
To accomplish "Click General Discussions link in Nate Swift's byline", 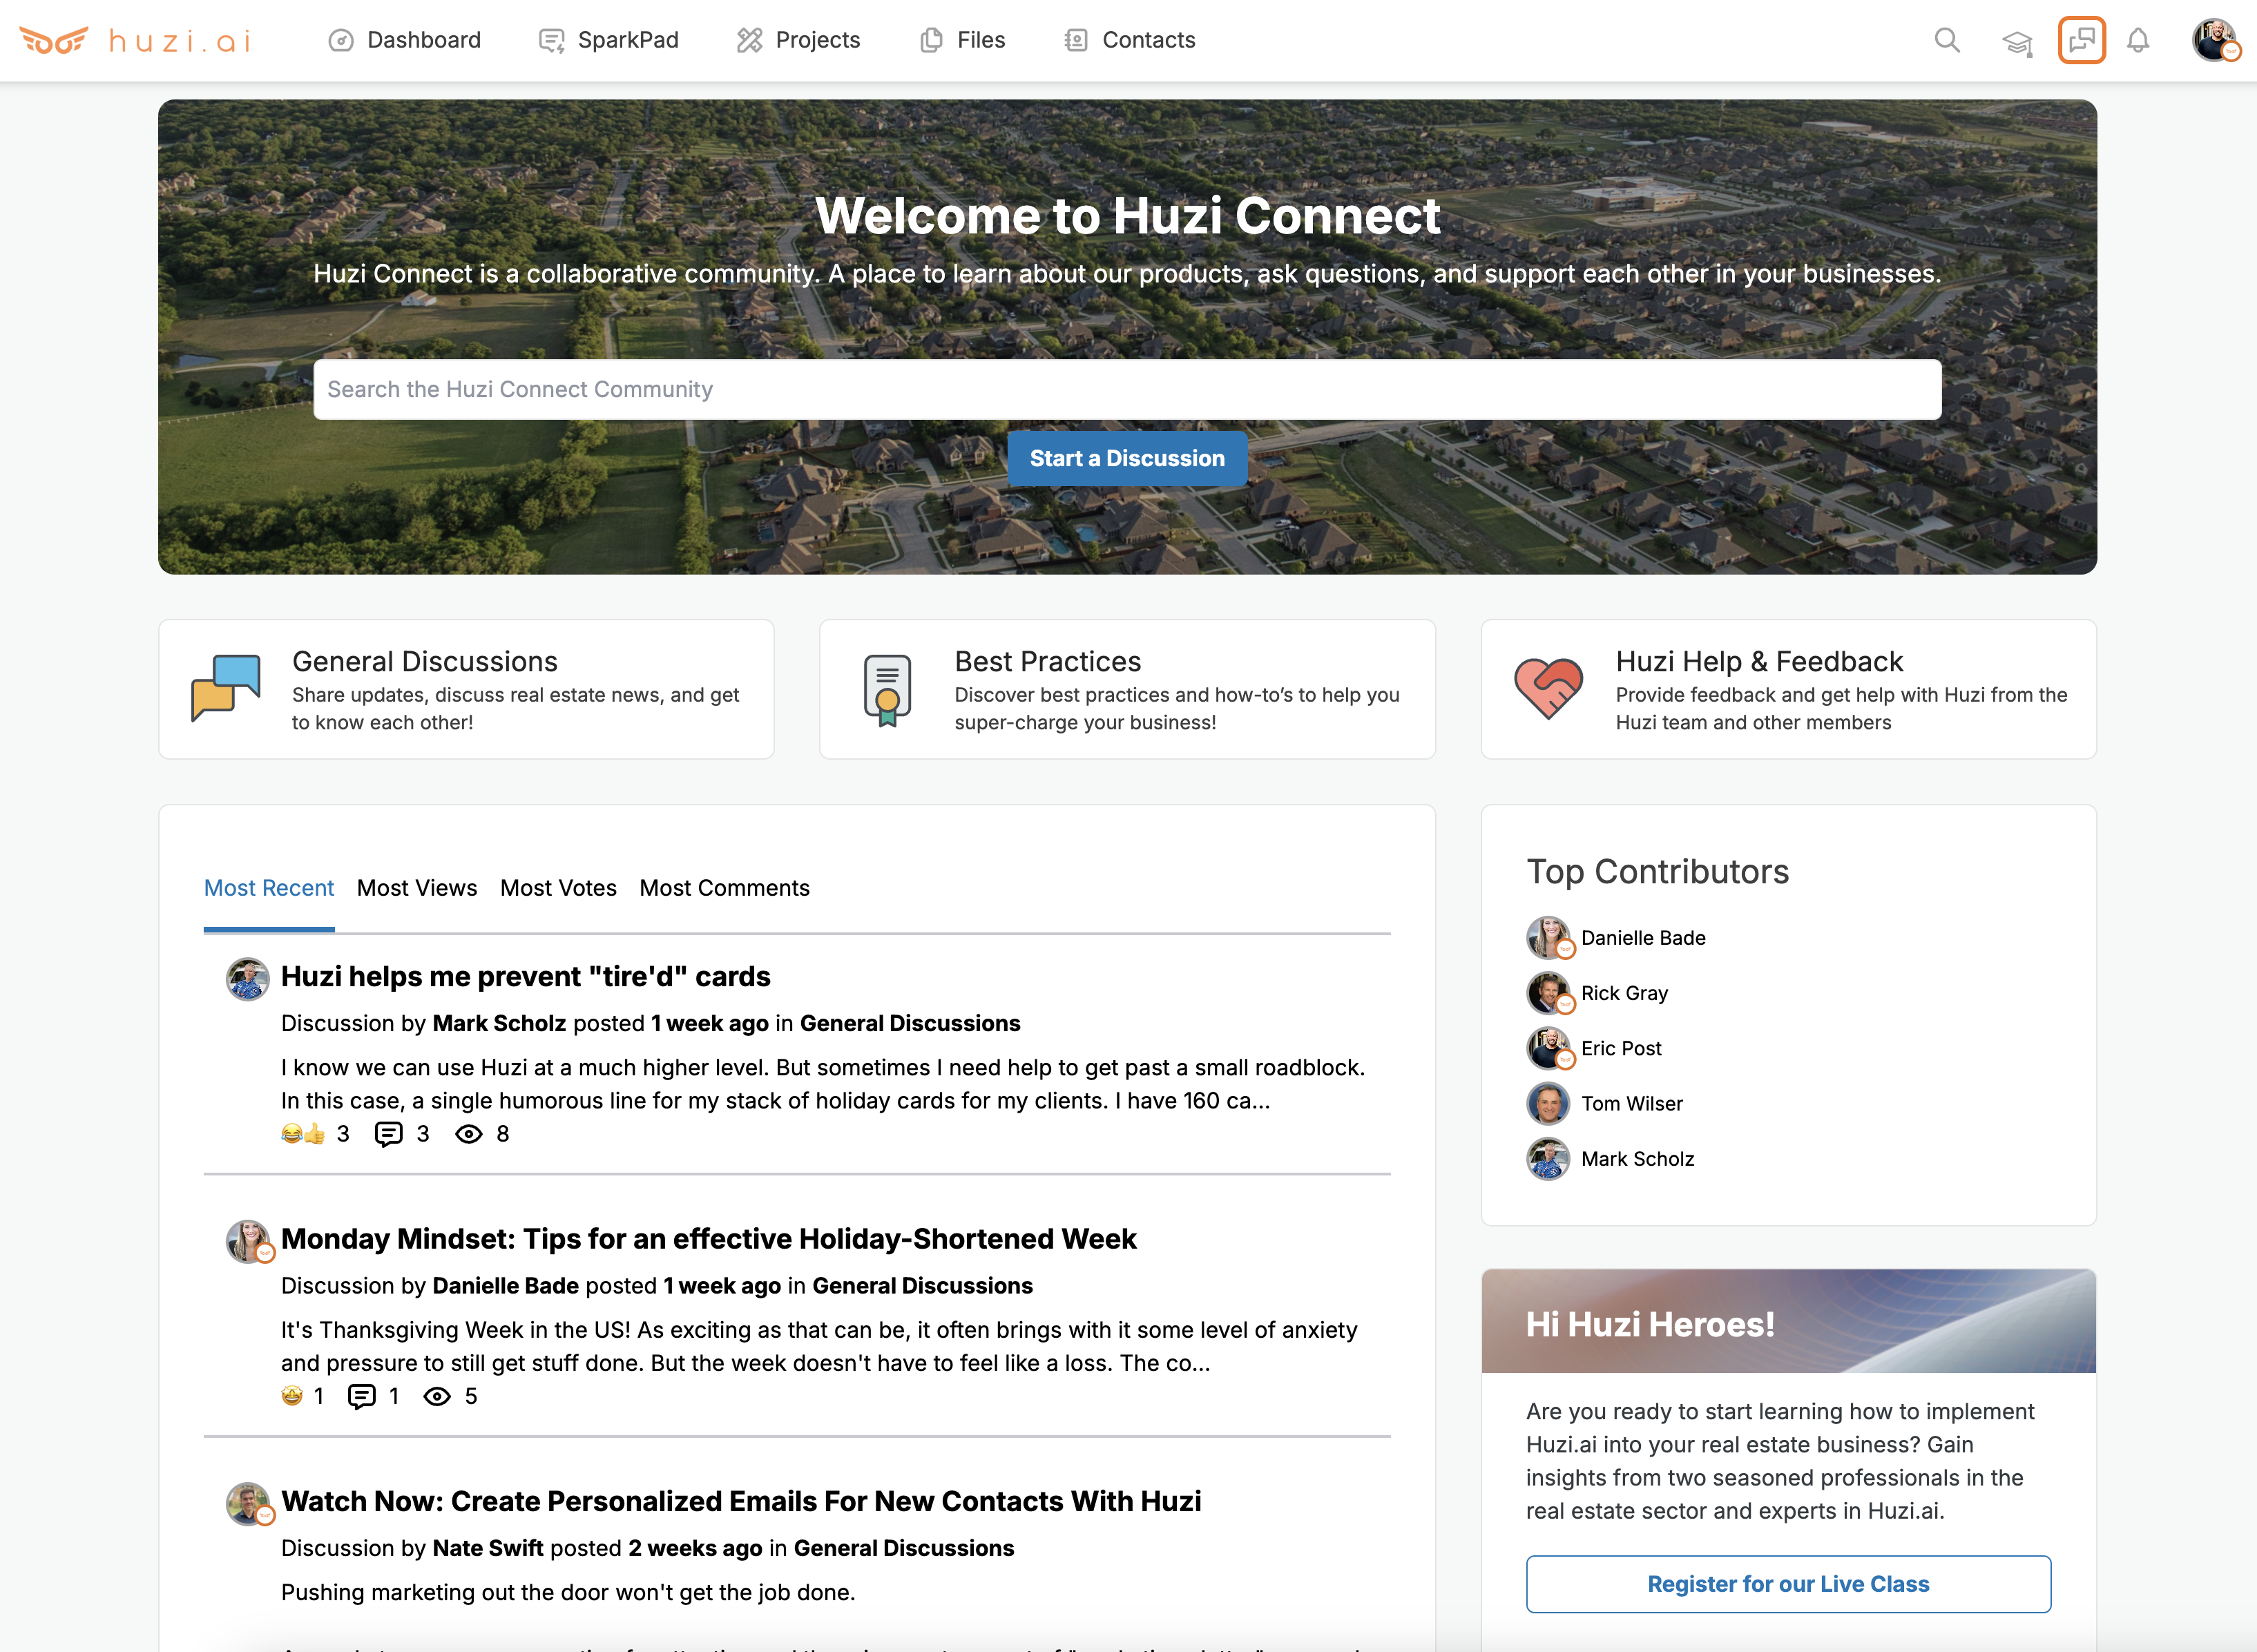I will [904, 1548].
